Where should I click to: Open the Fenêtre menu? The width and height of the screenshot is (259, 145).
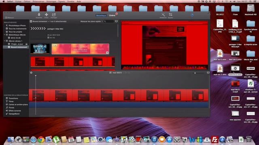71,1
